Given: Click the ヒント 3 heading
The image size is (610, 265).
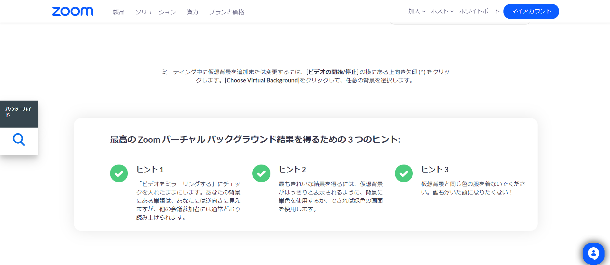Looking at the screenshot, I should pos(435,170).
